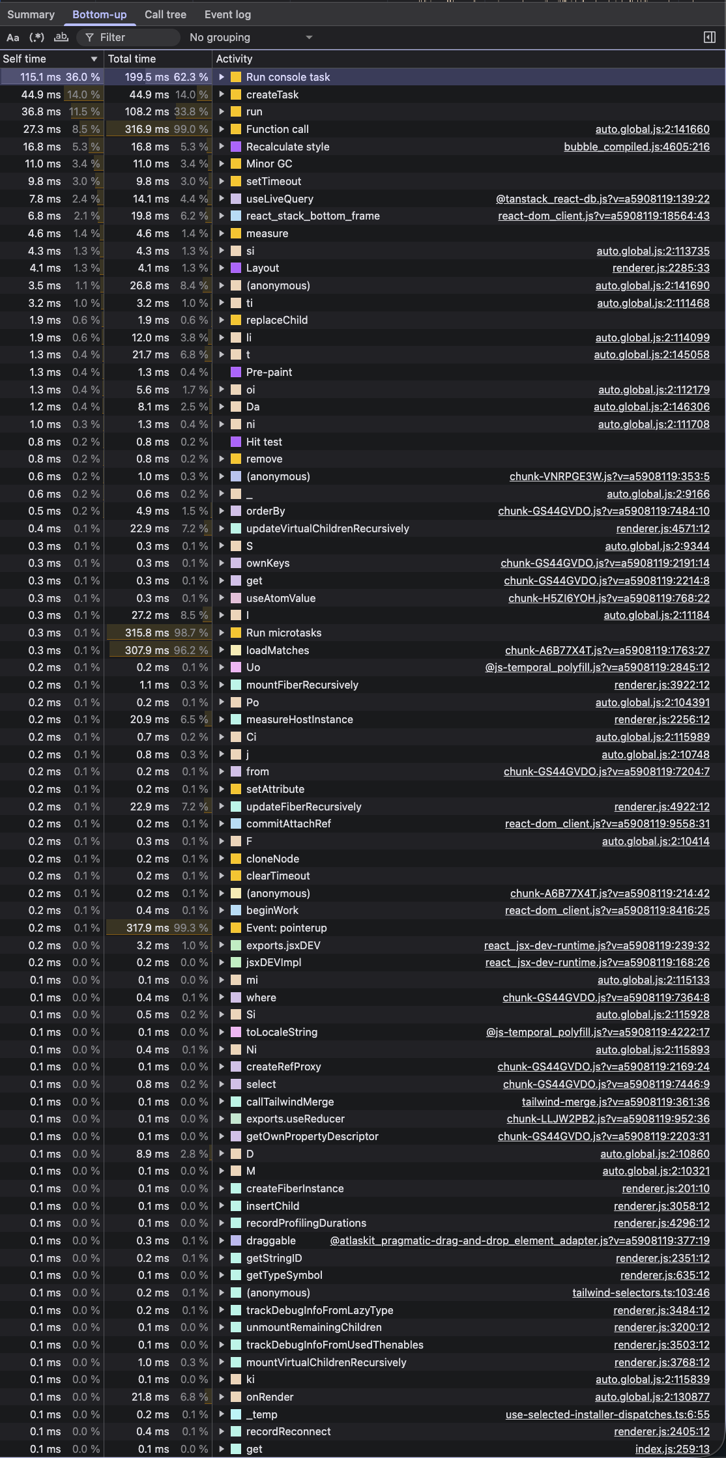
Task: Click the yellow swatch beside createTask
Action: coord(236,94)
